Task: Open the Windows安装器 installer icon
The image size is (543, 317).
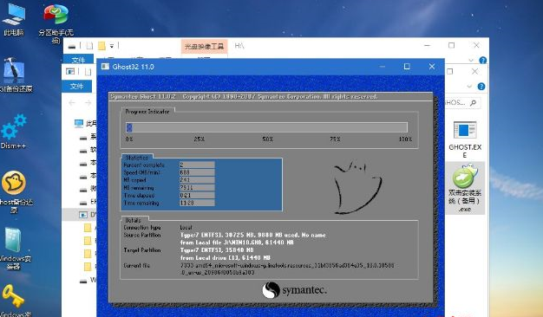Action: [14, 248]
